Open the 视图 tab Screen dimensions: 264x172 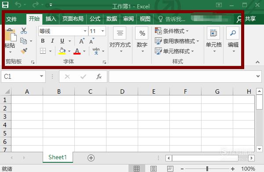click(x=145, y=18)
